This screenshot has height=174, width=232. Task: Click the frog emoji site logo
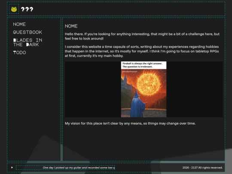[14, 9]
